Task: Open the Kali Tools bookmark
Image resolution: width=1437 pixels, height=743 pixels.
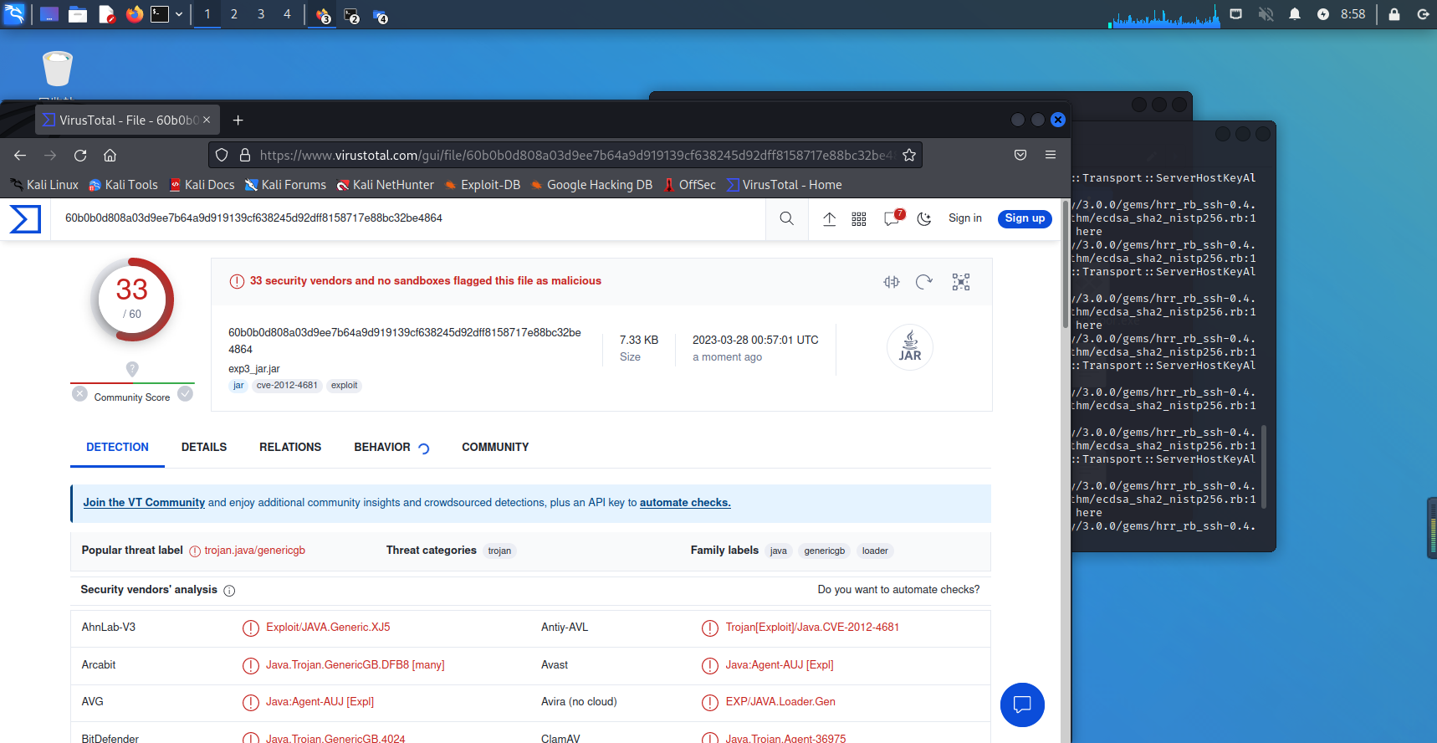Action: click(123, 185)
